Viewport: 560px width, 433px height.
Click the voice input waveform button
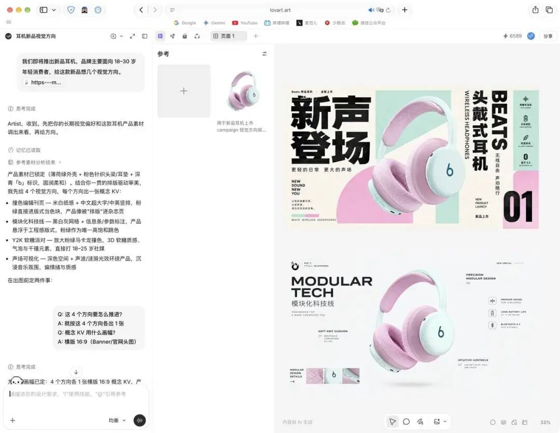(x=139, y=421)
